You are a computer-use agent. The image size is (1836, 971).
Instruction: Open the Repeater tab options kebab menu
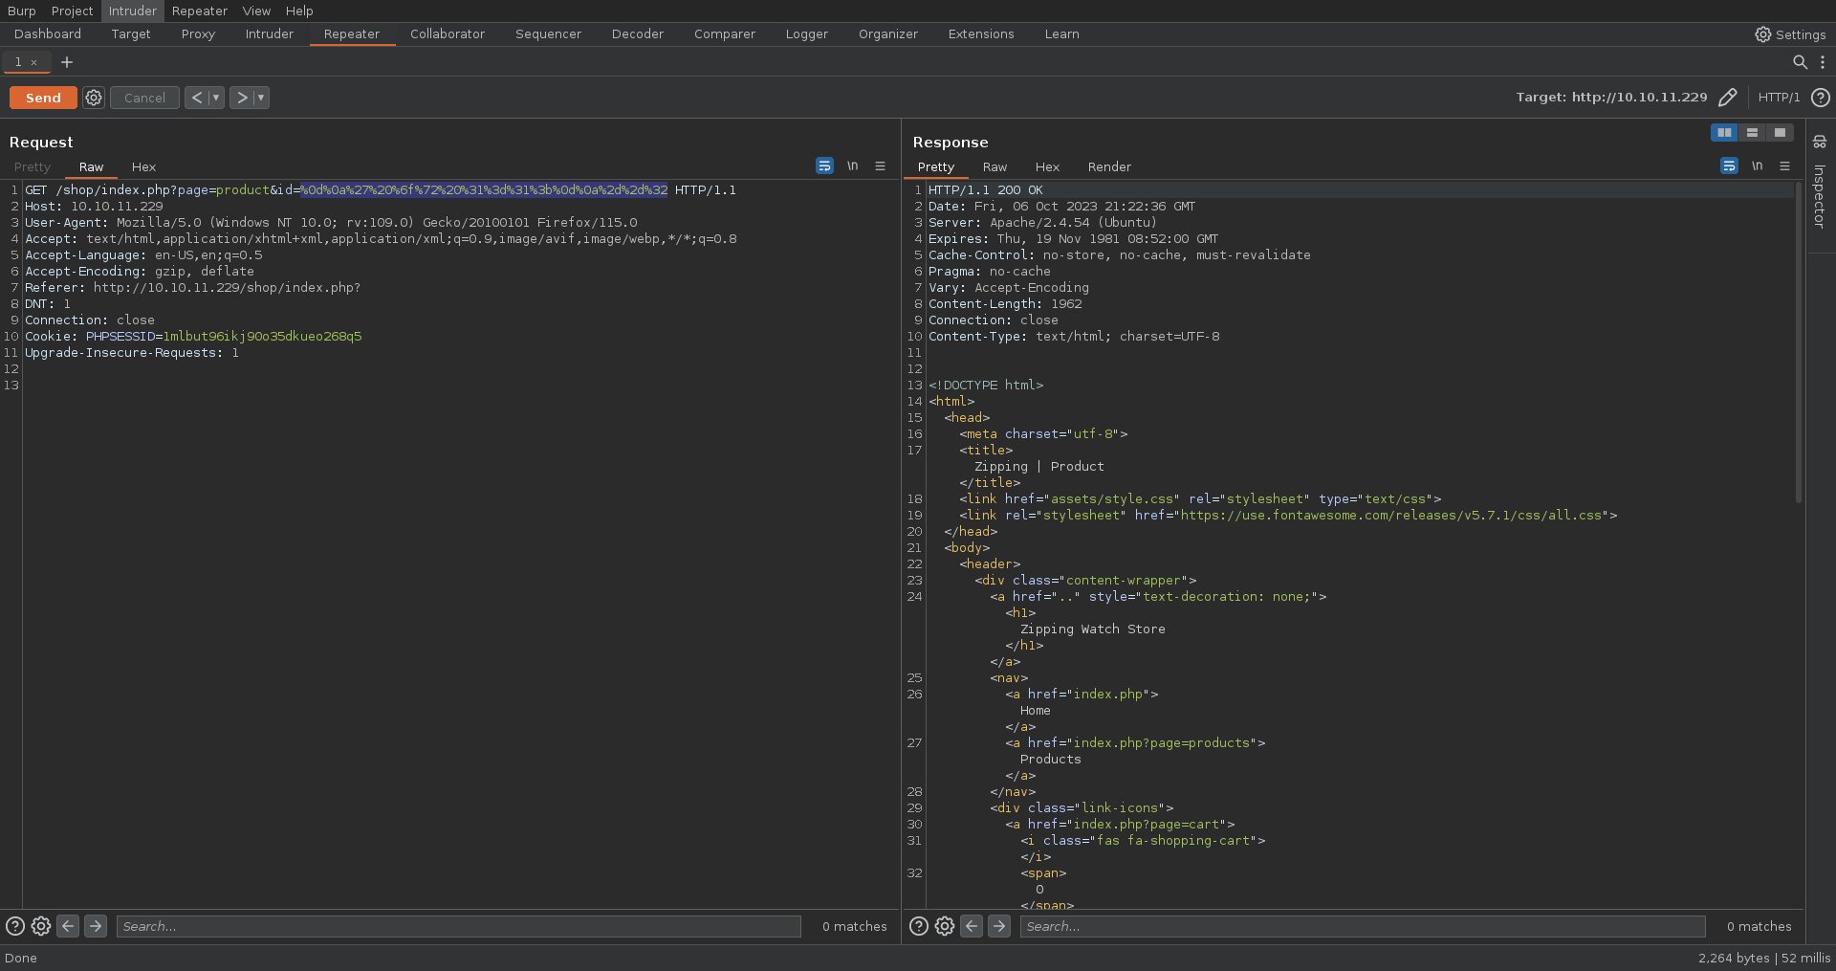pyautogui.click(x=1823, y=62)
